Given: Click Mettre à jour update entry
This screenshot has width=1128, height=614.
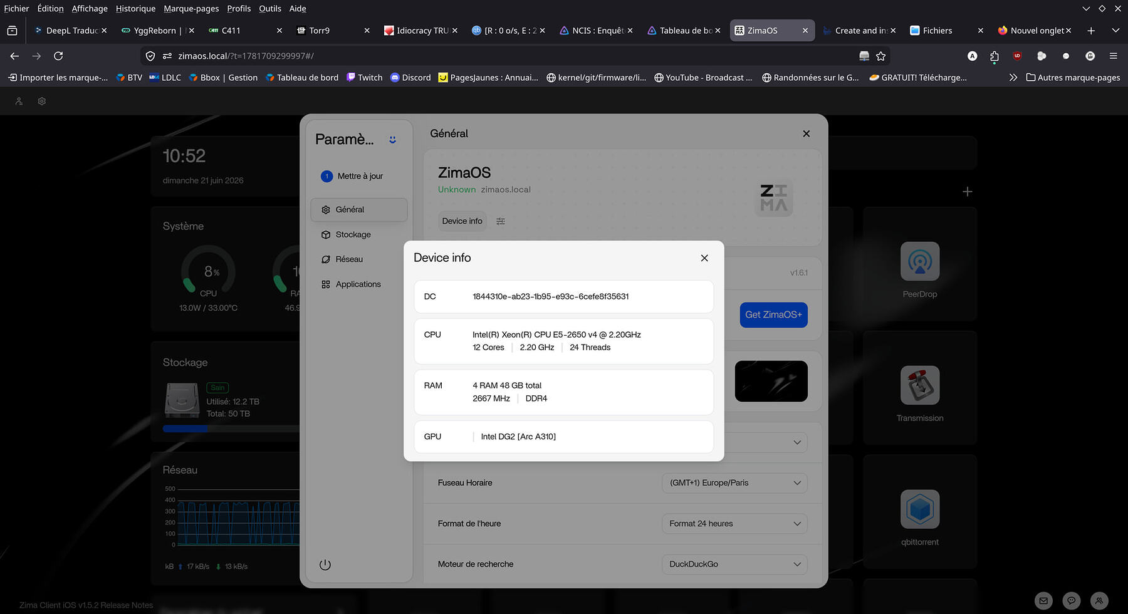Looking at the screenshot, I should 359,176.
